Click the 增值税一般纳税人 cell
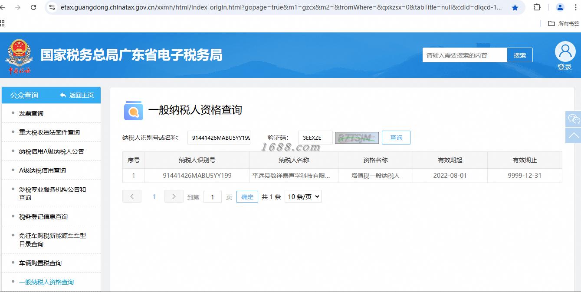This screenshot has height=292, width=581. [375, 176]
